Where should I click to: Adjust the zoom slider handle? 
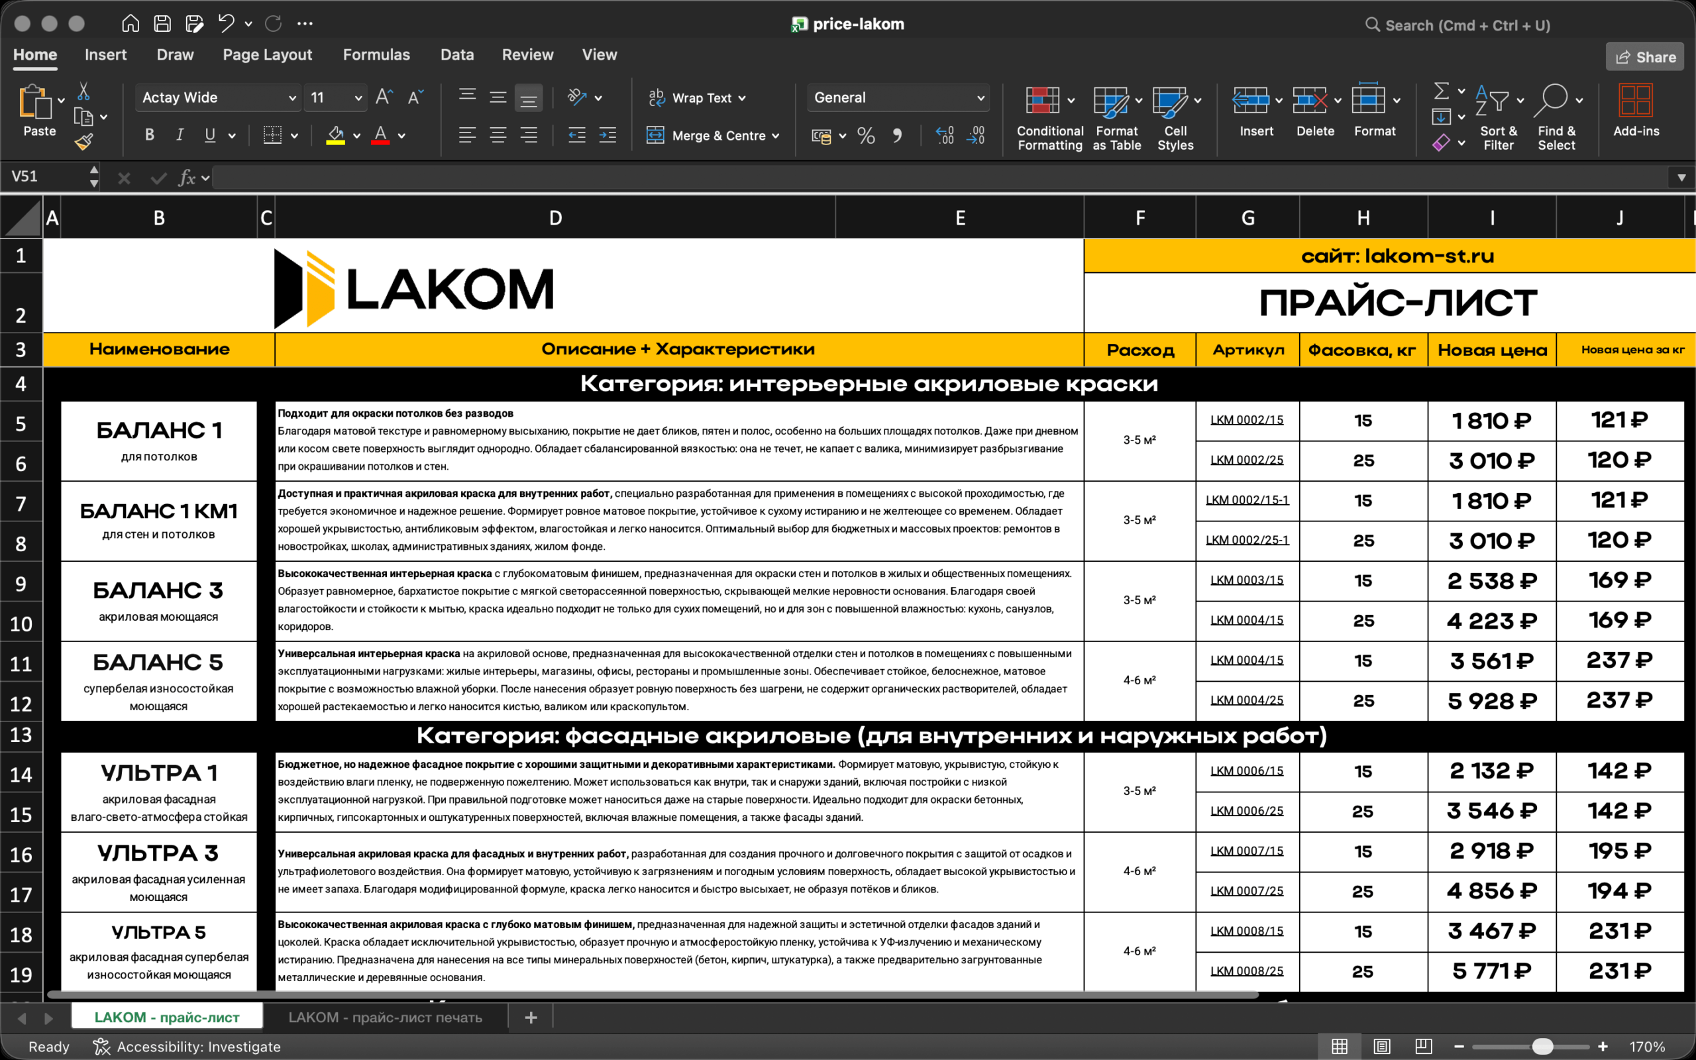click(x=1542, y=1047)
